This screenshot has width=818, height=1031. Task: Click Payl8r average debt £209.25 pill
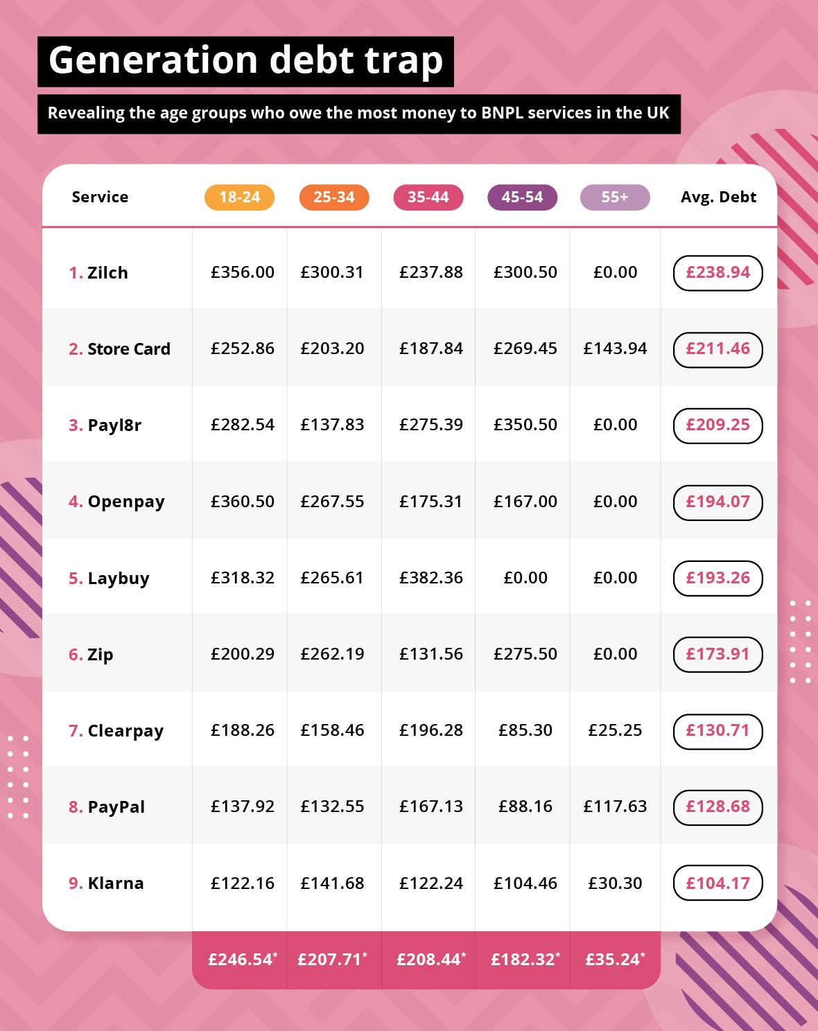717,425
